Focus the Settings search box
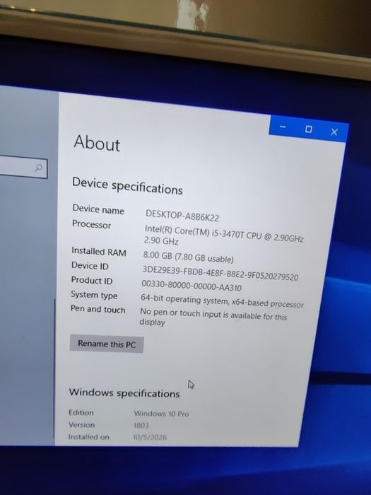371x495 pixels. pos(23,167)
